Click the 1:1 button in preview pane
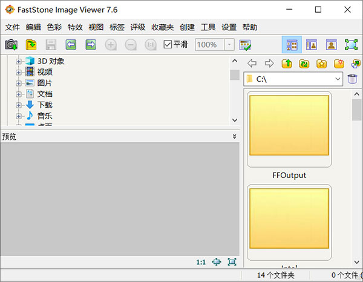 coord(201,262)
